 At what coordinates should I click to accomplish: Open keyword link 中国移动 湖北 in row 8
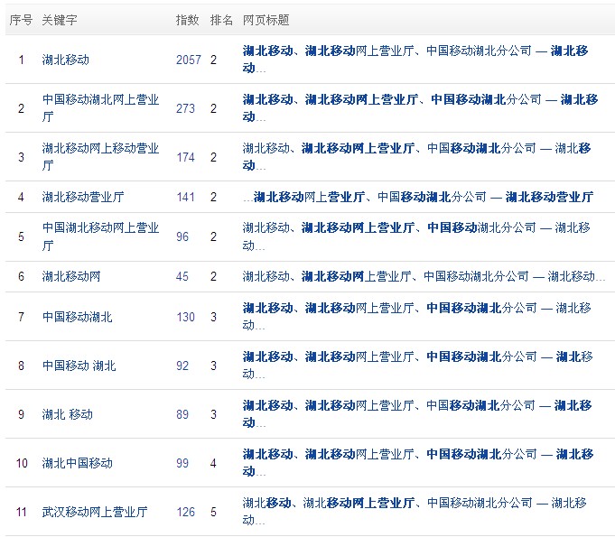pyautogui.click(x=79, y=366)
